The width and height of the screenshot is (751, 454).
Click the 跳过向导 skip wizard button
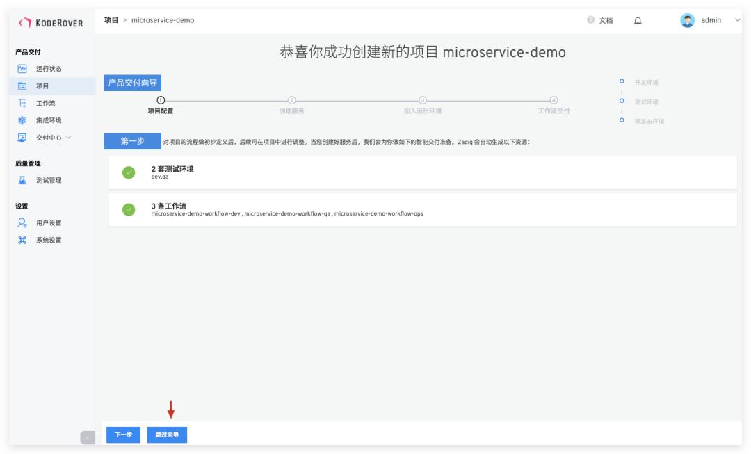click(x=167, y=435)
